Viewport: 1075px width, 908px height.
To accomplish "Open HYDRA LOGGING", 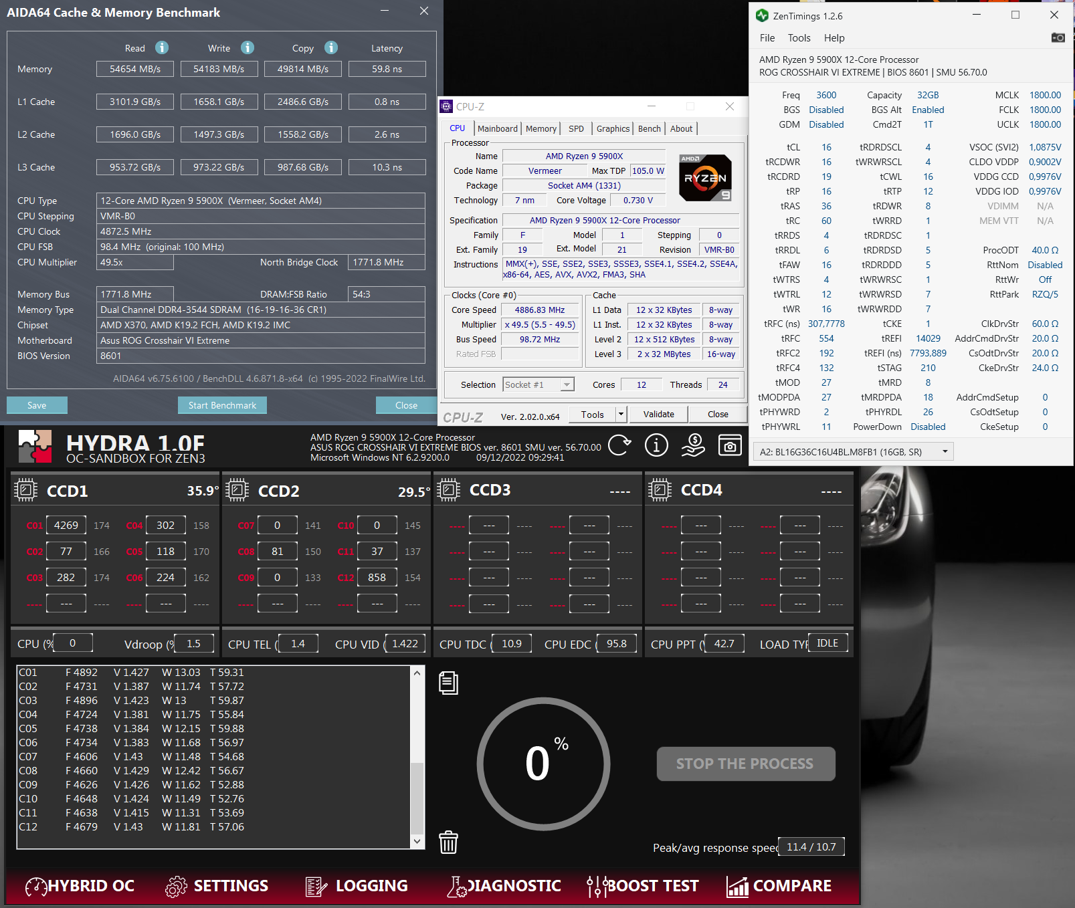I will point(356,886).
